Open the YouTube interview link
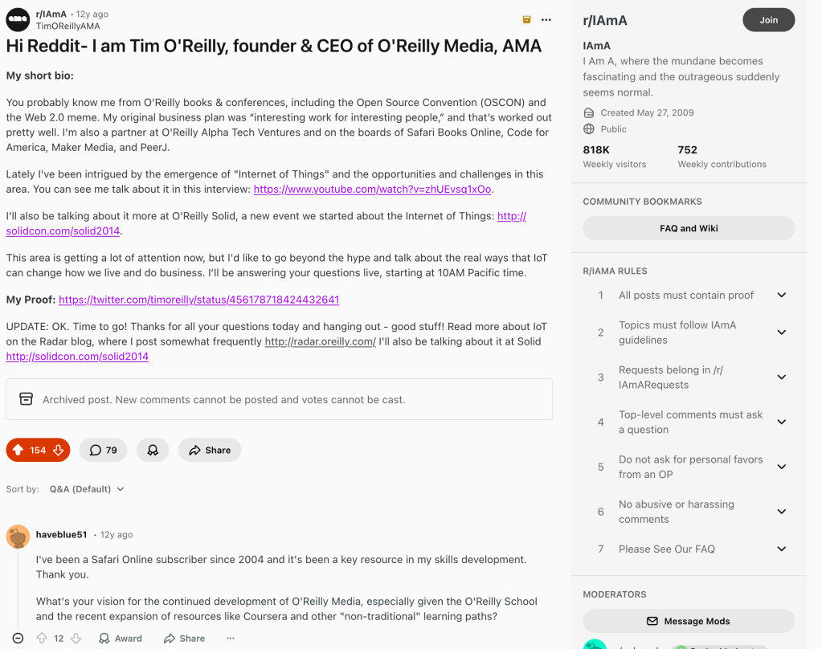Viewport: 822px width, 649px height. [372, 190]
